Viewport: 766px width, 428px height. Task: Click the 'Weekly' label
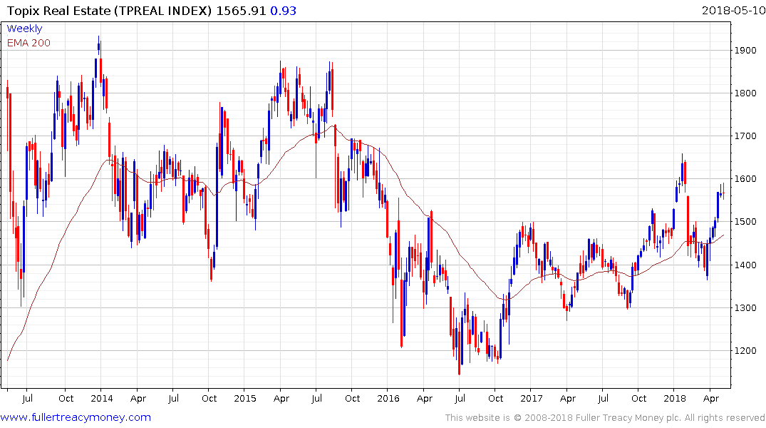24,29
